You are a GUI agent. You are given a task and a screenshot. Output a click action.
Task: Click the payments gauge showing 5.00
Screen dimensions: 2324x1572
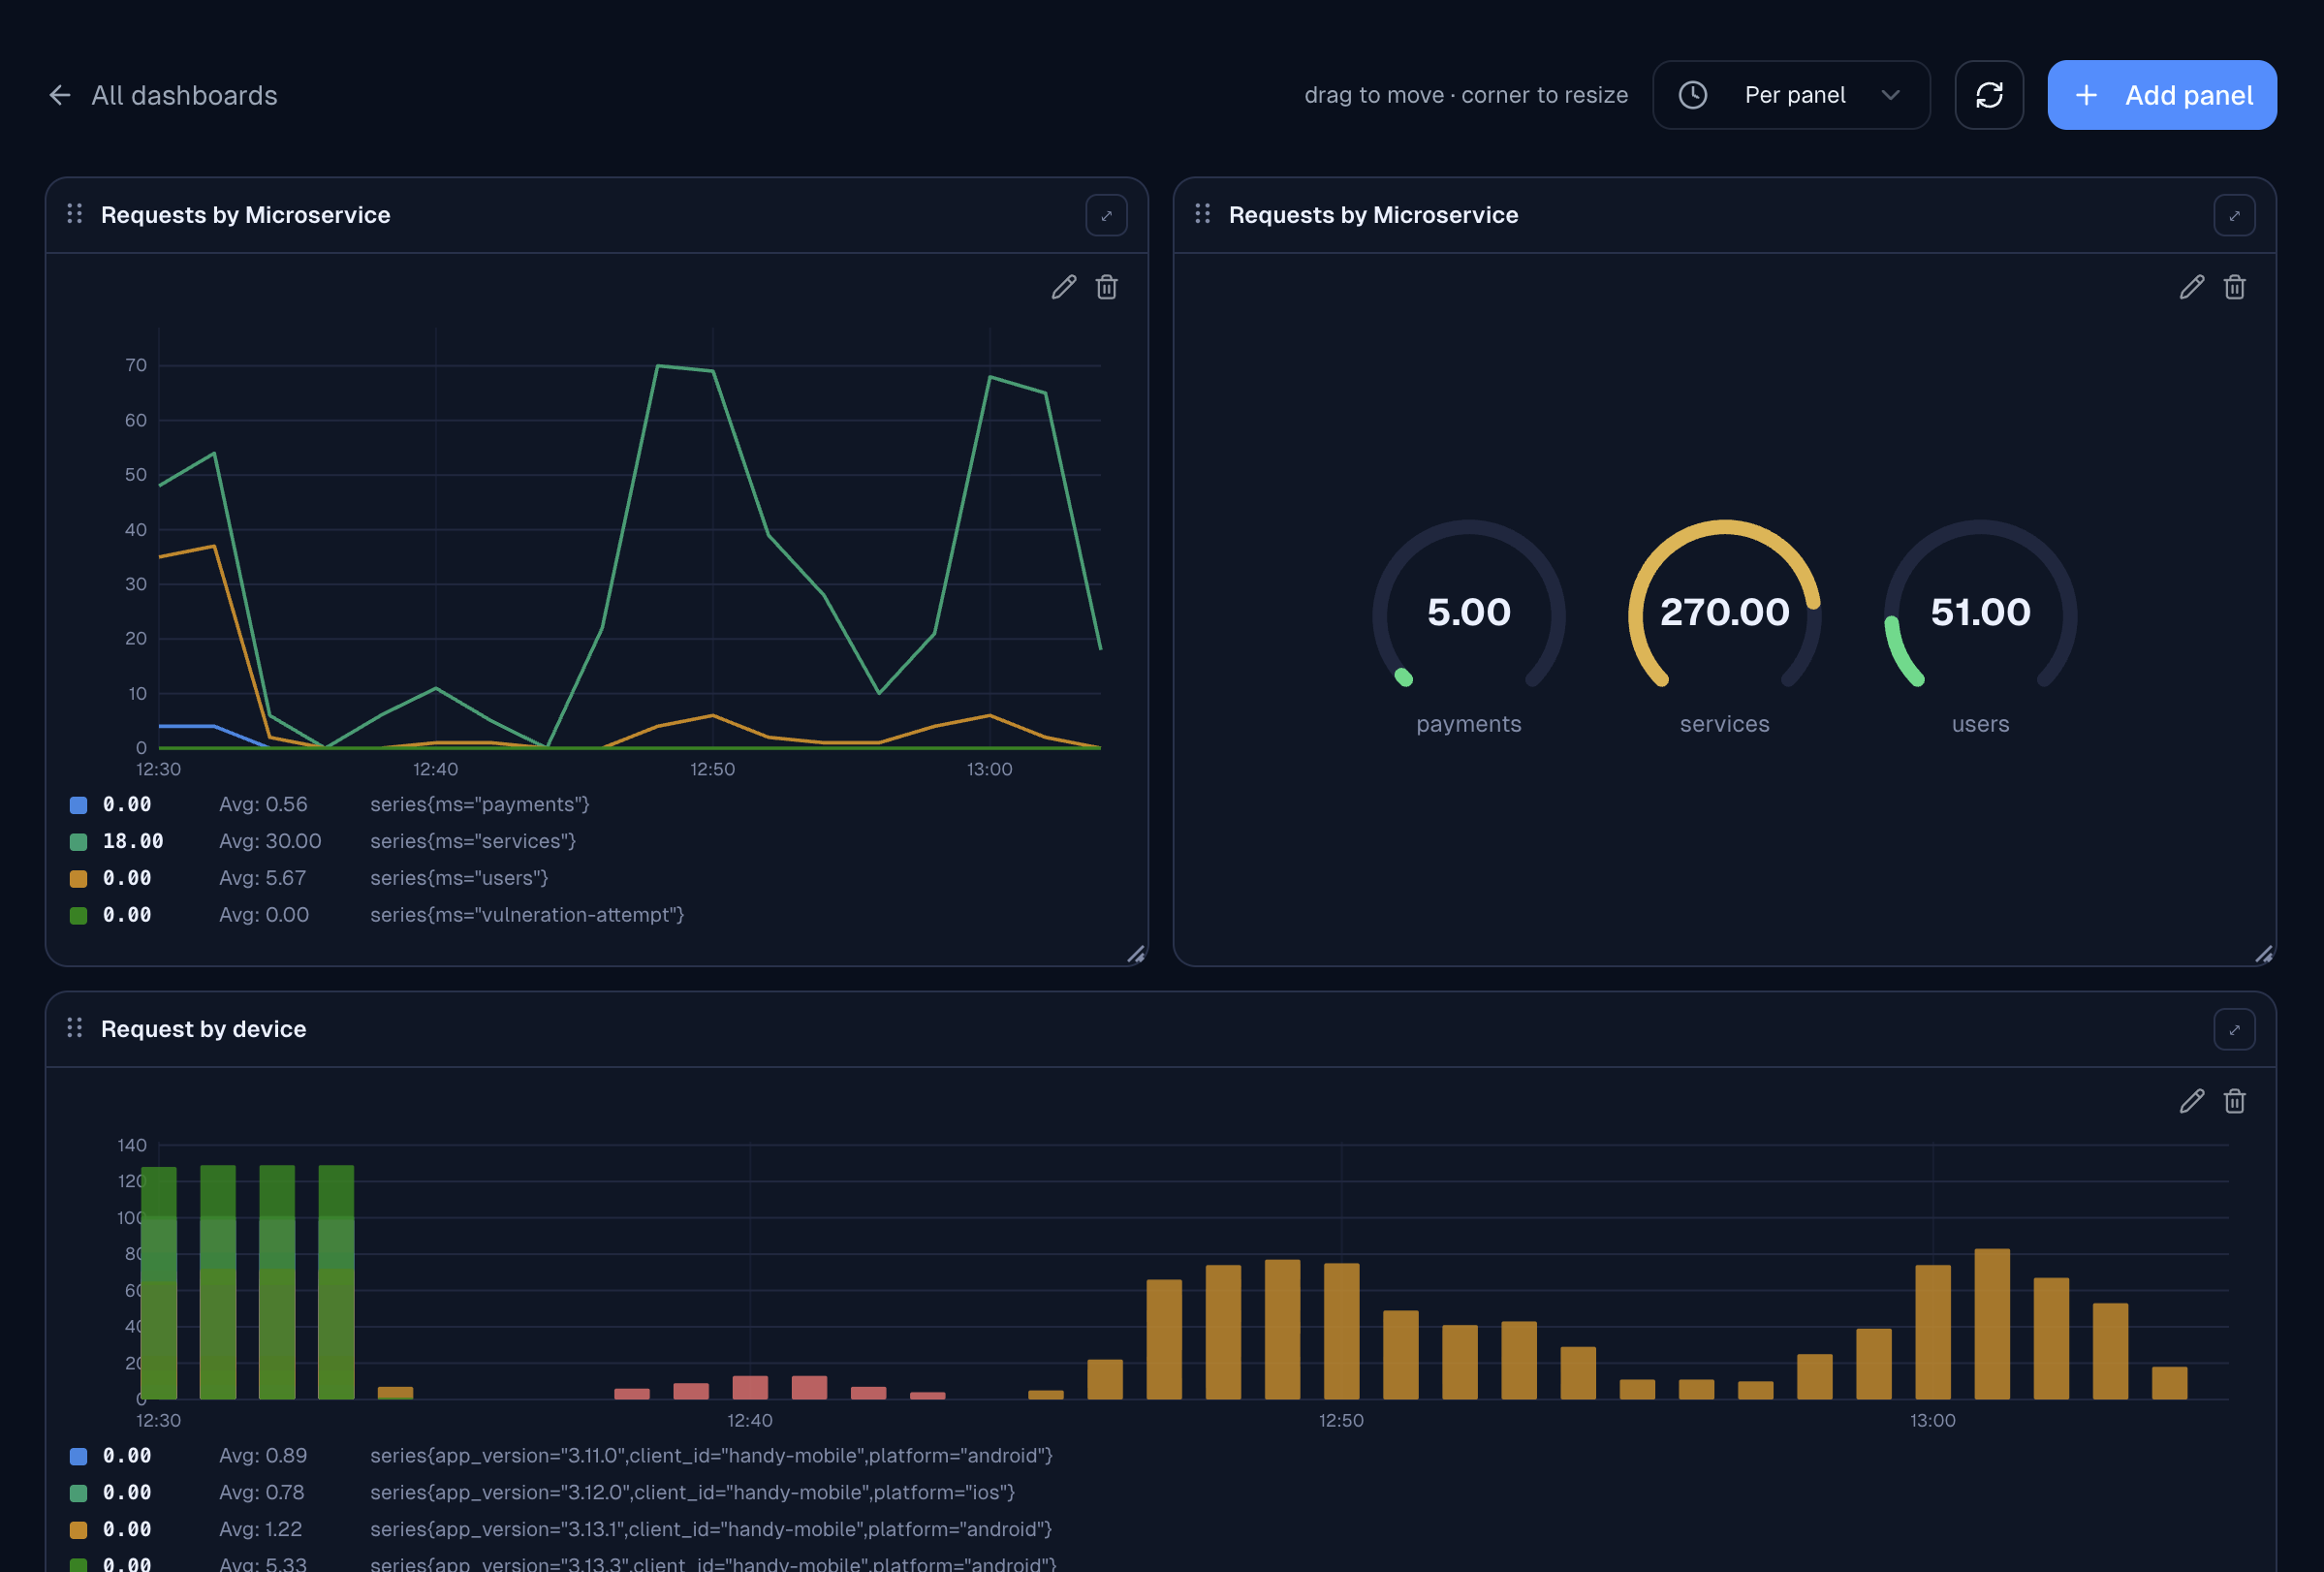tap(1468, 612)
